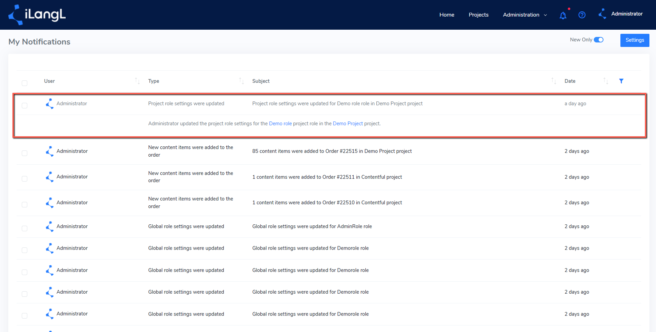Click avatar in AdminRole notification row
The width and height of the screenshot is (656, 332).
click(x=50, y=226)
